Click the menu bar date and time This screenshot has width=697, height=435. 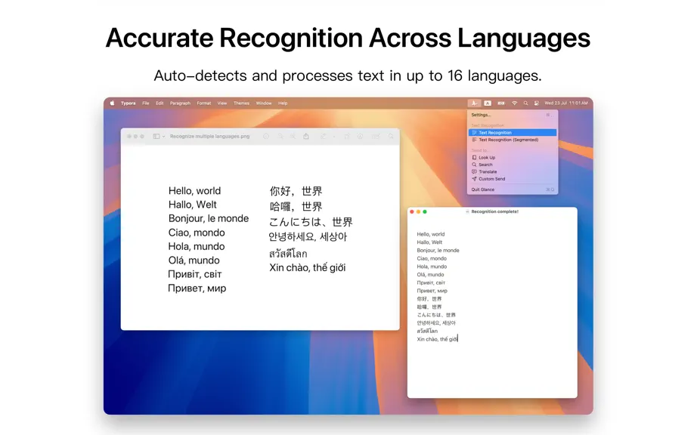566,103
